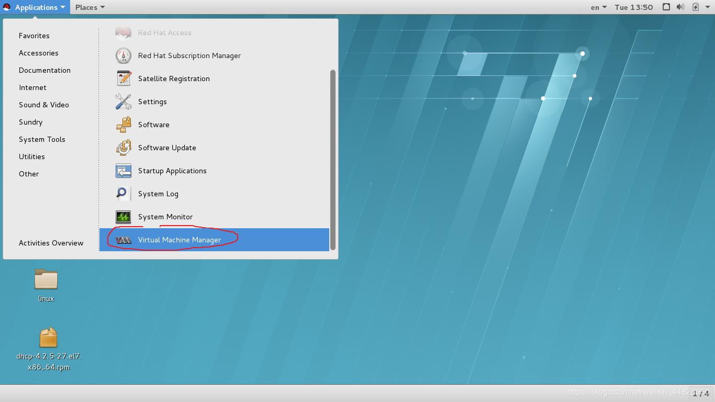Select the linux folder on desktop
The image size is (715, 402).
[46, 279]
